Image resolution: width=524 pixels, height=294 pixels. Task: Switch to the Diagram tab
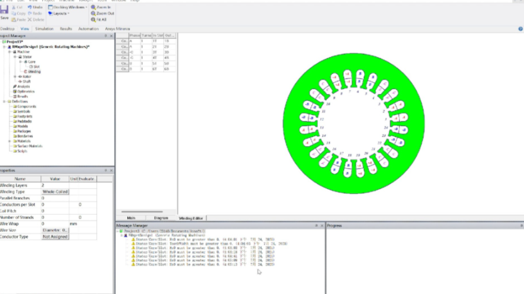tap(161, 217)
